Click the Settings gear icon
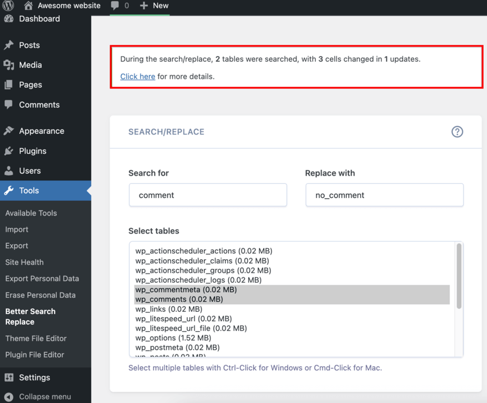The height and width of the screenshot is (403, 487). [9, 377]
